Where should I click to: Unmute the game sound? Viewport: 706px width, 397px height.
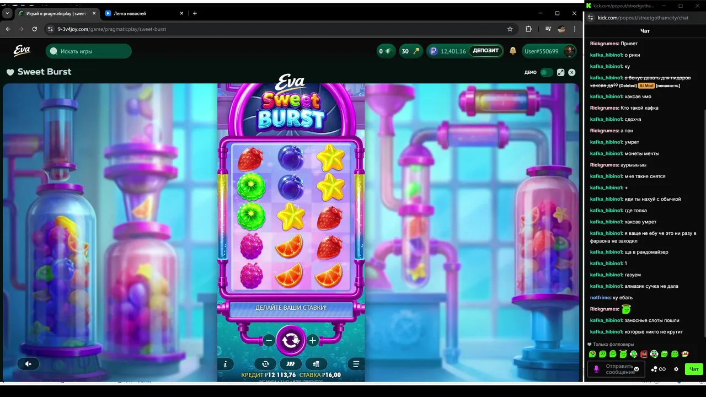[28, 363]
